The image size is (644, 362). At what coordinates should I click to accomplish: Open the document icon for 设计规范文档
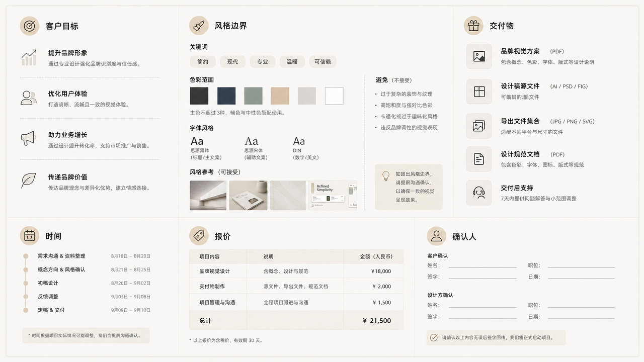click(x=479, y=159)
